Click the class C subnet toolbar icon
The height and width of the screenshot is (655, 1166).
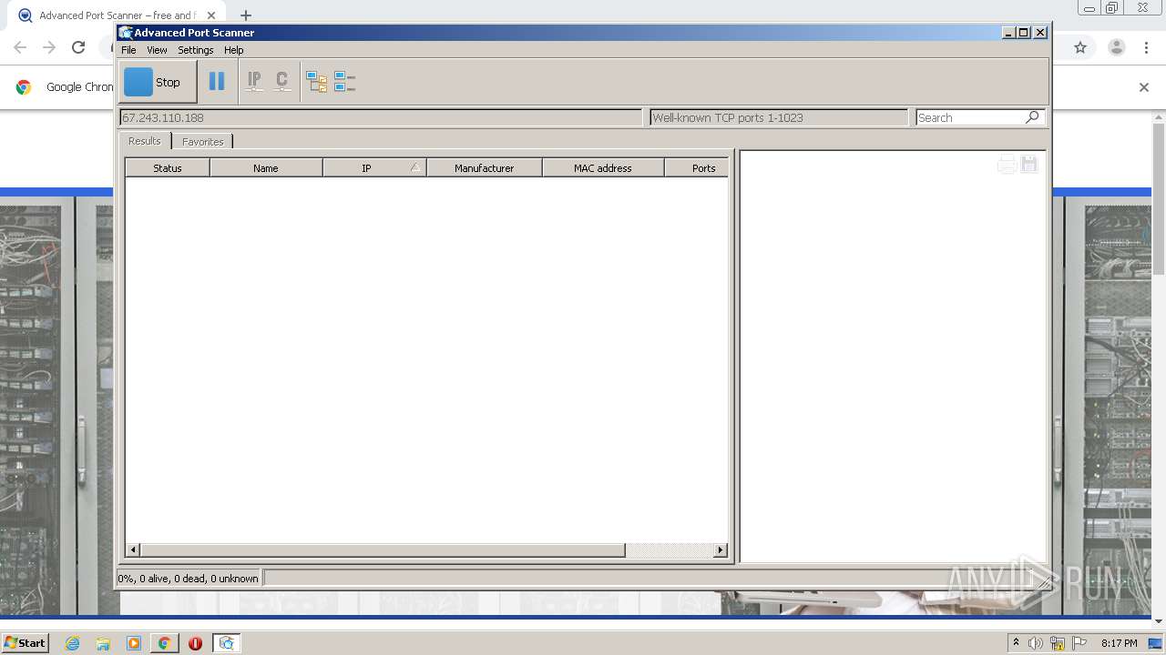pyautogui.click(x=282, y=82)
